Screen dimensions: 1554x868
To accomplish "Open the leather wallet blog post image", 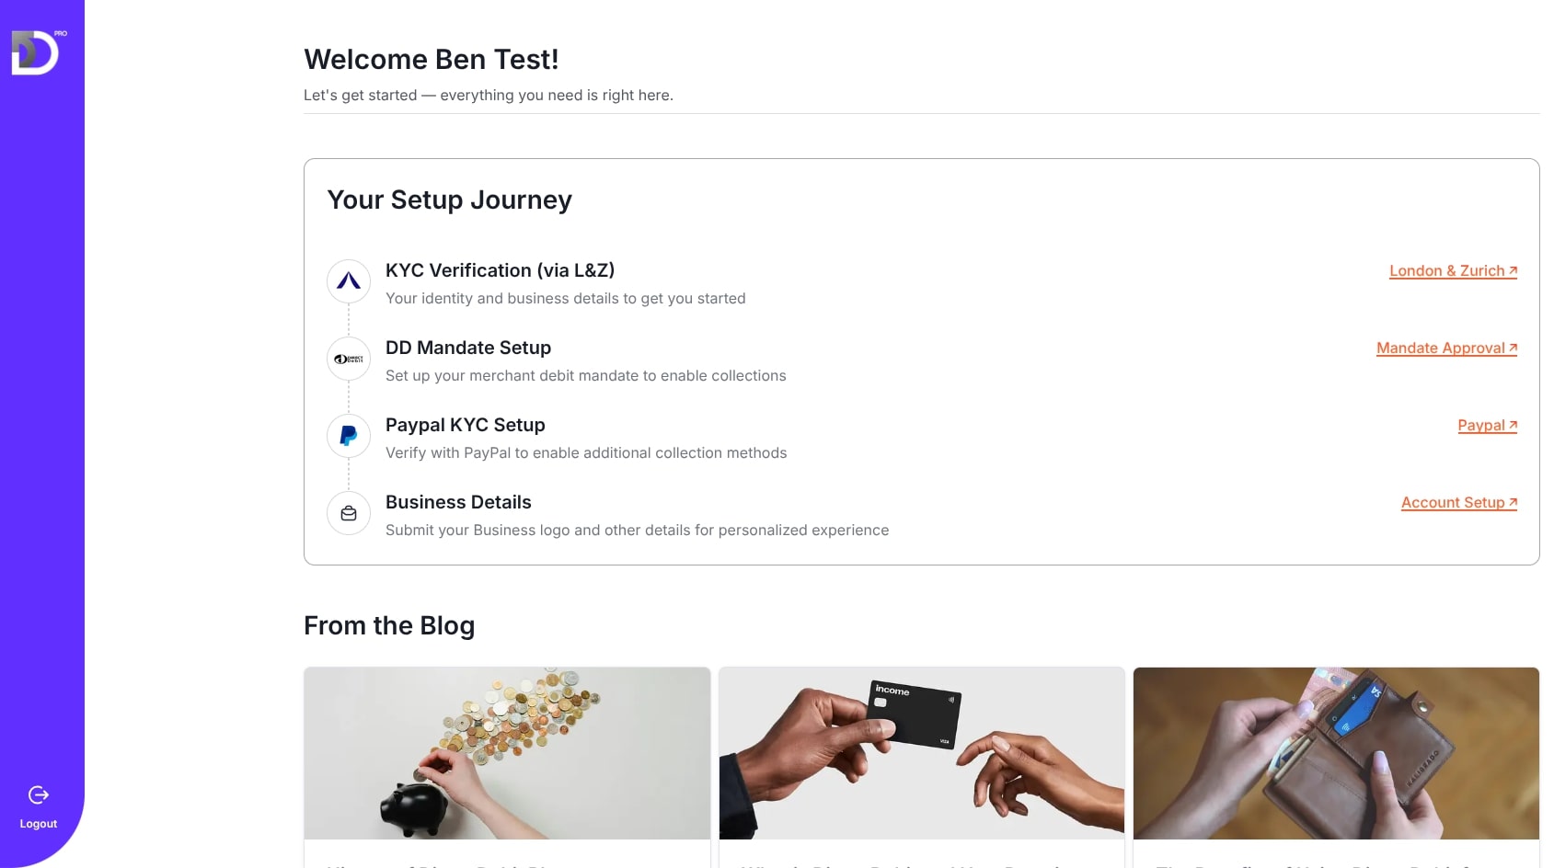I will (1336, 753).
